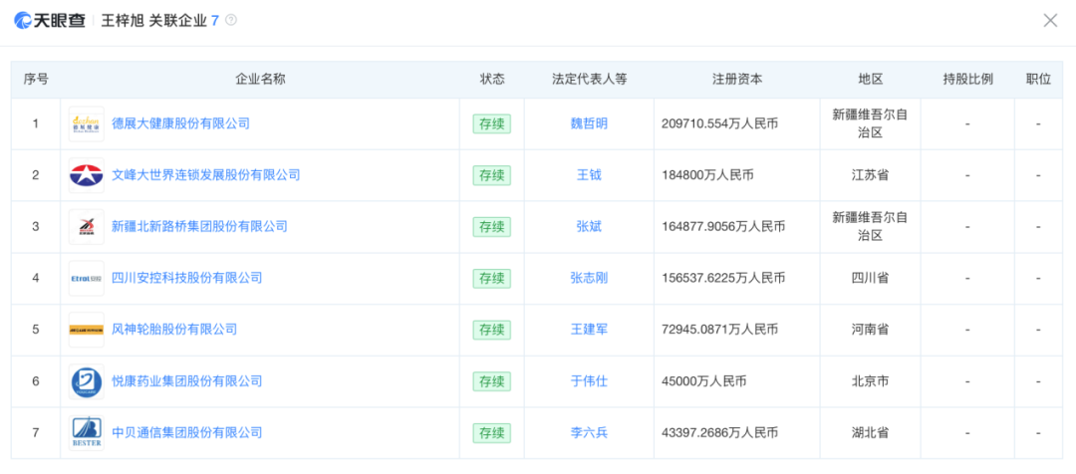Click the help question mark icon
The image size is (1076, 474).
pos(231,20)
